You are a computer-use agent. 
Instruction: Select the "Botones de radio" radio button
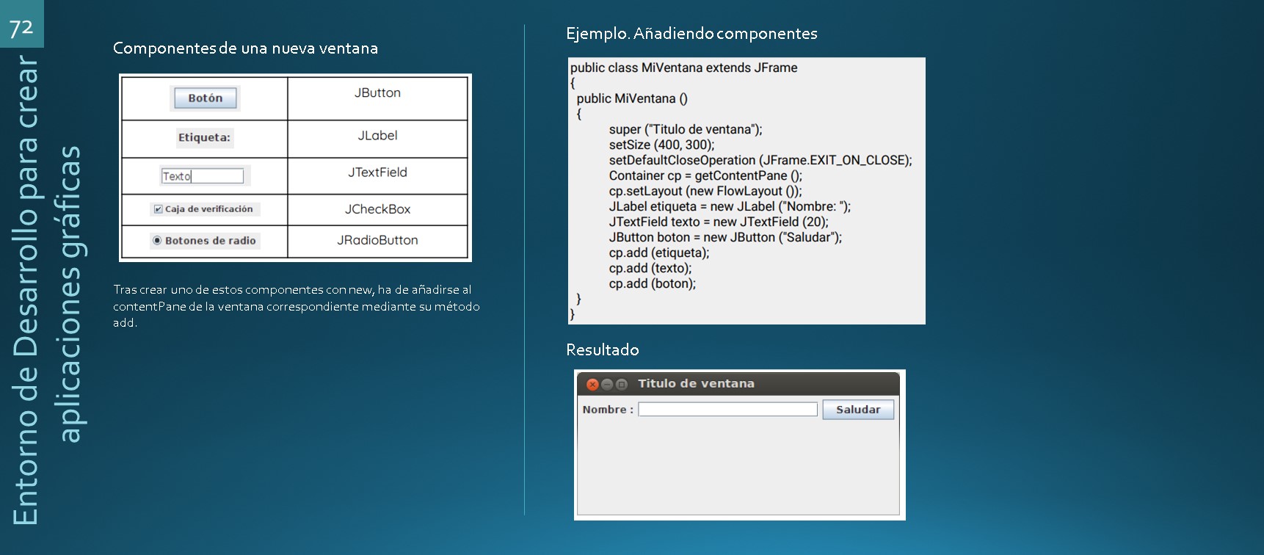click(156, 240)
